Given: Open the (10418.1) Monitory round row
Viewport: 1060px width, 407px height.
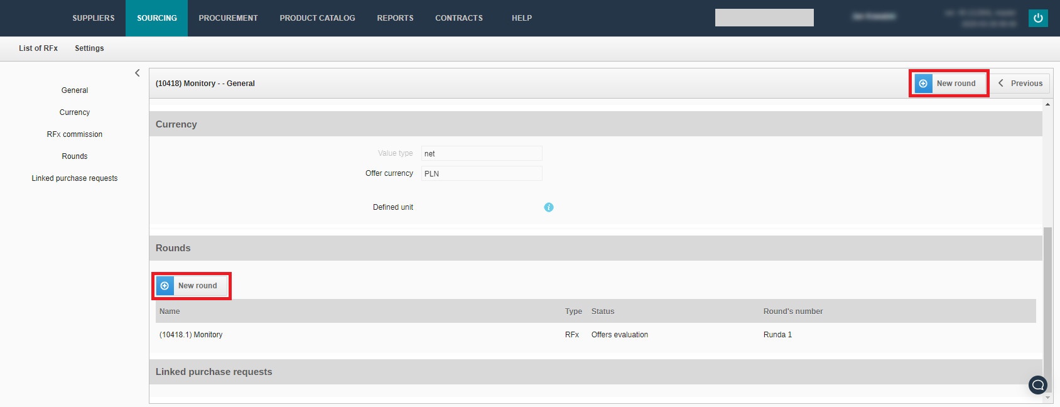Looking at the screenshot, I should tap(191, 335).
